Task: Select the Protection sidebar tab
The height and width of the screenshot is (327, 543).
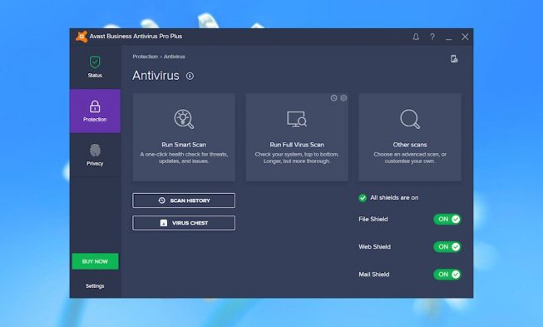Action: pos(95,111)
